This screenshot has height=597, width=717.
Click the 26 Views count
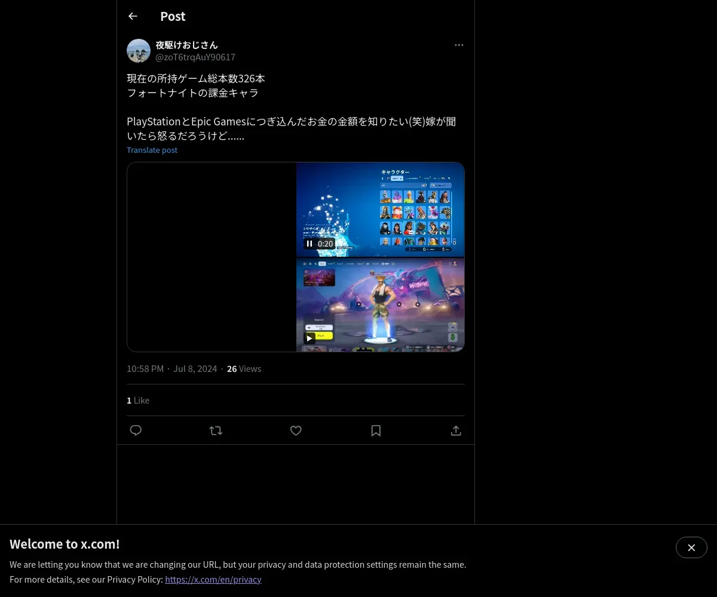click(x=244, y=369)
